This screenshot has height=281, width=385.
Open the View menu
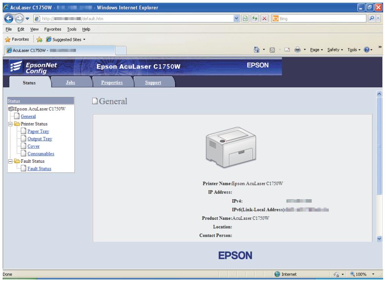[x=34, y=29]
